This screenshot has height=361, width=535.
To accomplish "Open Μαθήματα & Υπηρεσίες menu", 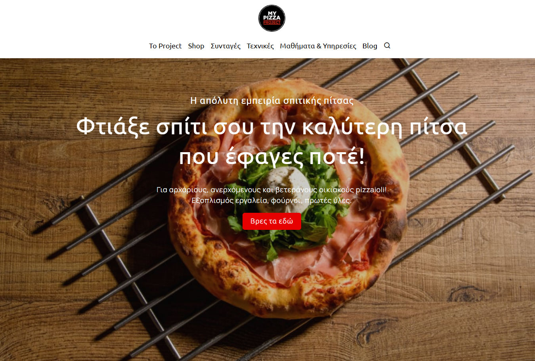I will (318, 46).
